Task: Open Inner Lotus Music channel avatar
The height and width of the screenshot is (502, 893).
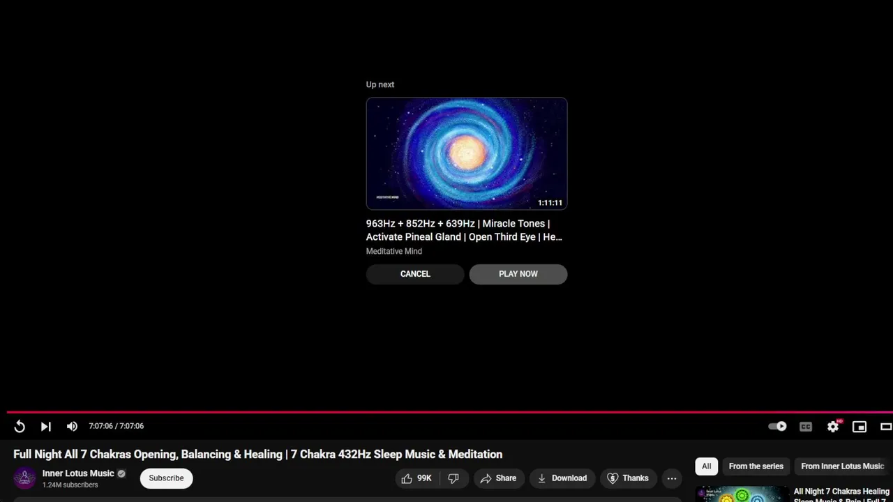Action: pos(24,478)
